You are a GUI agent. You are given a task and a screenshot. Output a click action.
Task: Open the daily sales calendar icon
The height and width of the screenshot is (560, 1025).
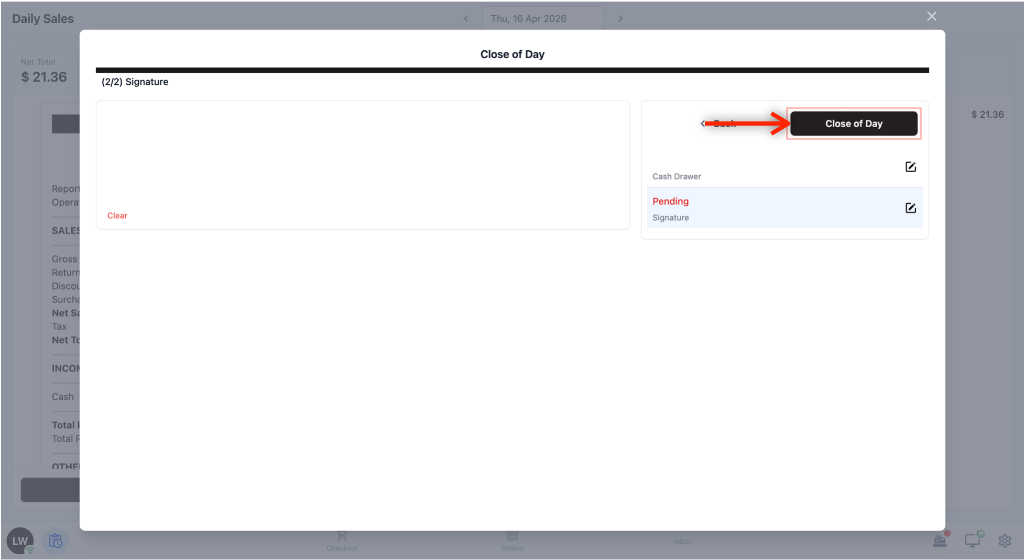coord(56,541)
